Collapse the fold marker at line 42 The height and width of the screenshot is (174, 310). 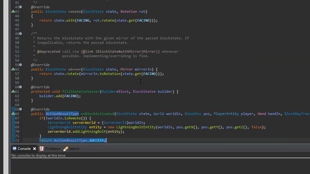click(20, 7)
